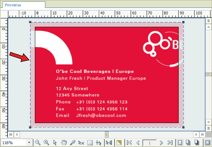This screenshot has width=212, height=147.
Task: Activate the Hand pan tool
Action: pyautogui.click(x=64, y=142)
